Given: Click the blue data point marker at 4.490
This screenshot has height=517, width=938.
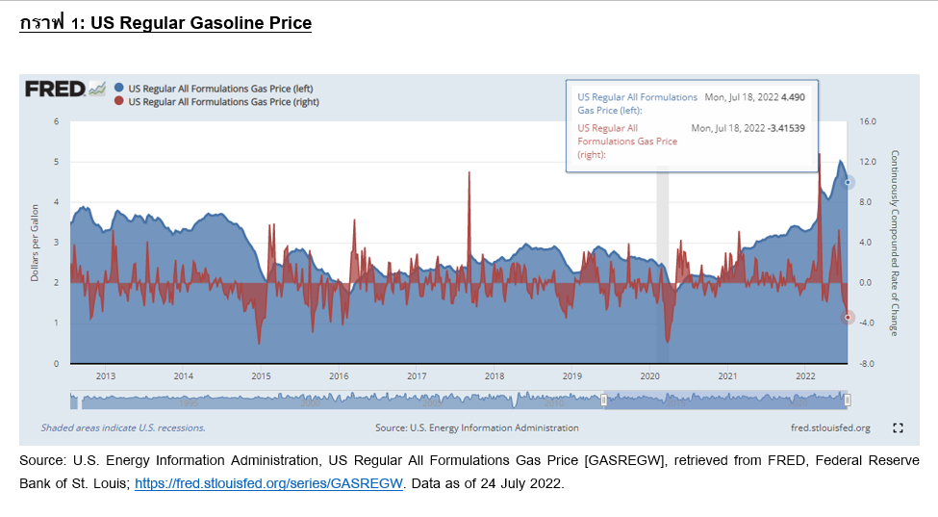Looking at the screenshot, I should (x=847, y=183).
